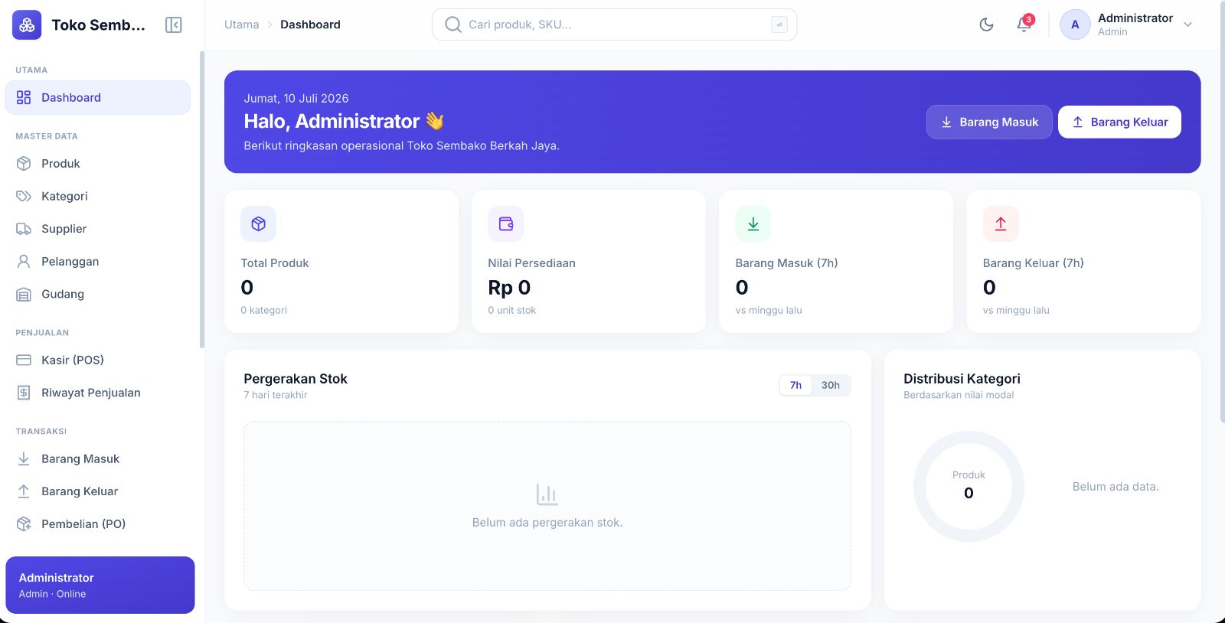Click the 'Belum ada pergerakan stok.' text
This screenshot has height=623, width=1225.
pyautogui.click(x=547, y=523)
